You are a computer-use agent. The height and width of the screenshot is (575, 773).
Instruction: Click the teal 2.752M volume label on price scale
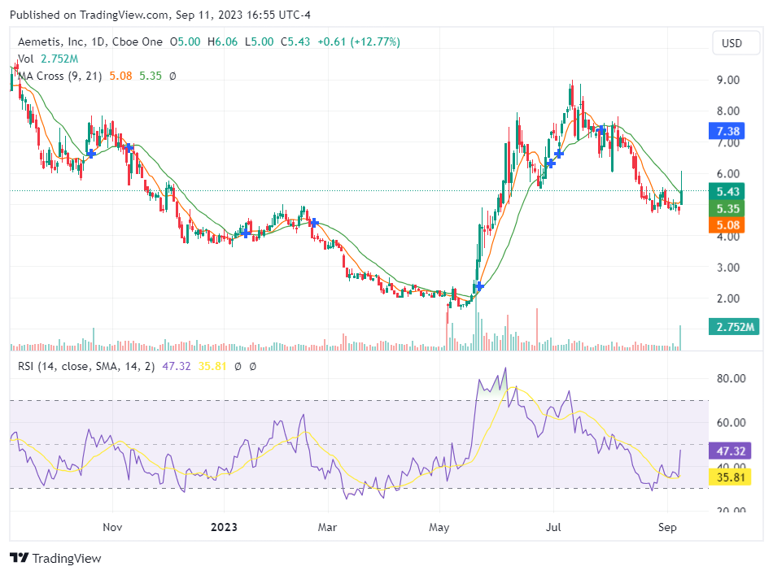tap(736, 326)
